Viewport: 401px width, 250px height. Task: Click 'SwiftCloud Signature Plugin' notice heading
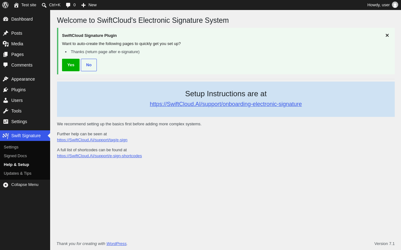coord(89,36)
